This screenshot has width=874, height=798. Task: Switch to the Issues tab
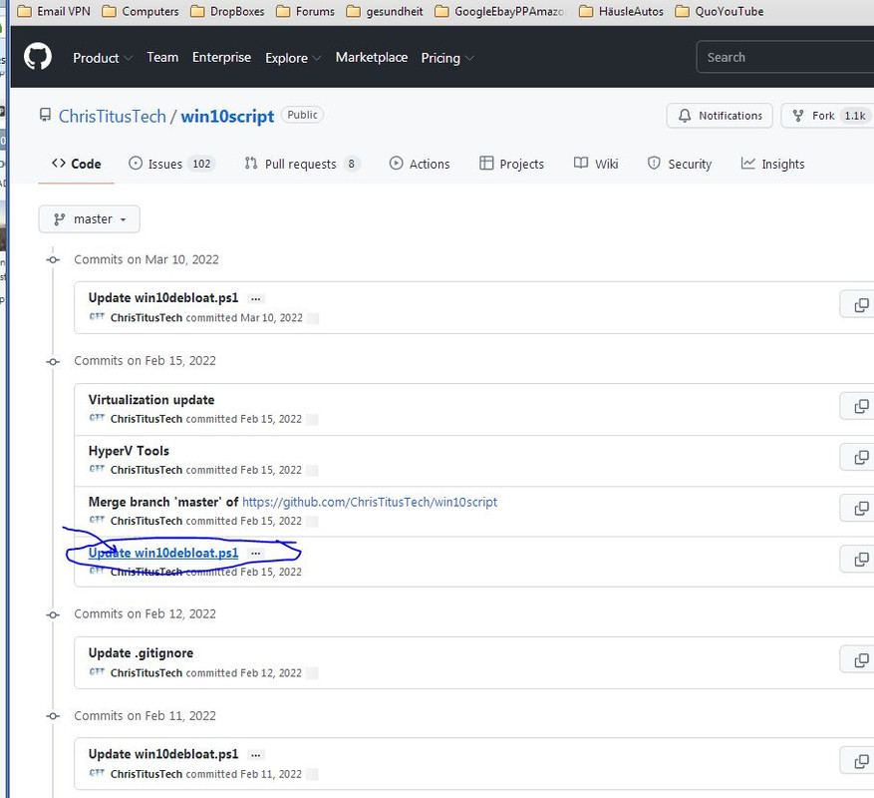[171, 164]
